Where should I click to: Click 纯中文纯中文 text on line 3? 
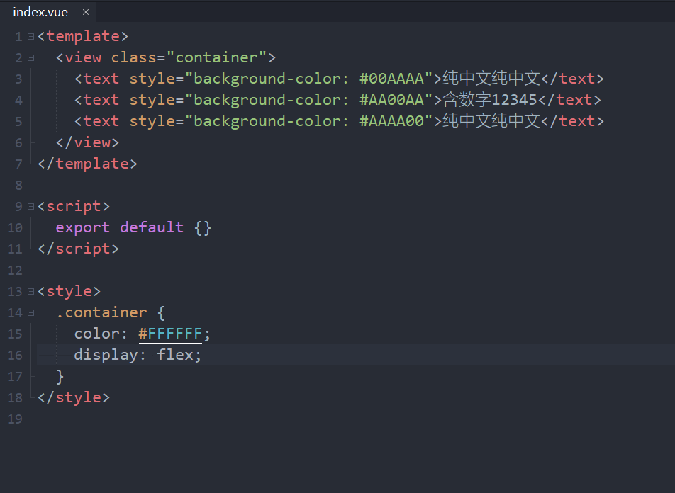pyautogui.click(x=491, y=79)
